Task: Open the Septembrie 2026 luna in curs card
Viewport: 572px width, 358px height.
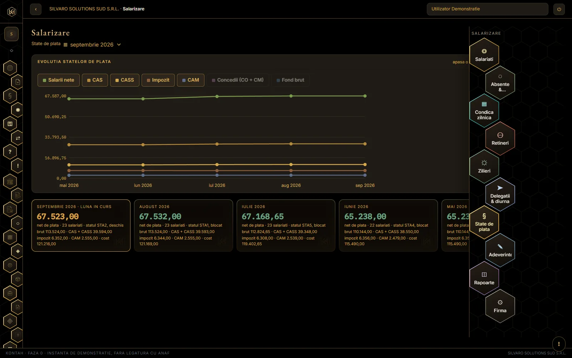Action: (81, 226)
